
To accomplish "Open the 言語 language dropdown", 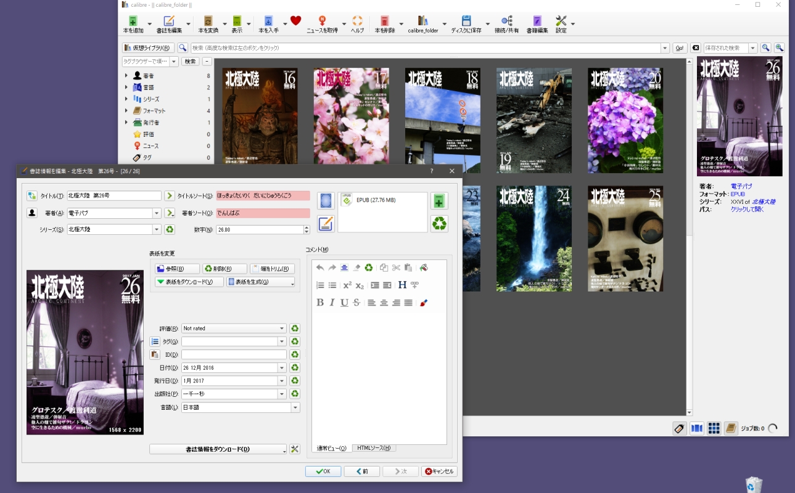I will (295, 407).
